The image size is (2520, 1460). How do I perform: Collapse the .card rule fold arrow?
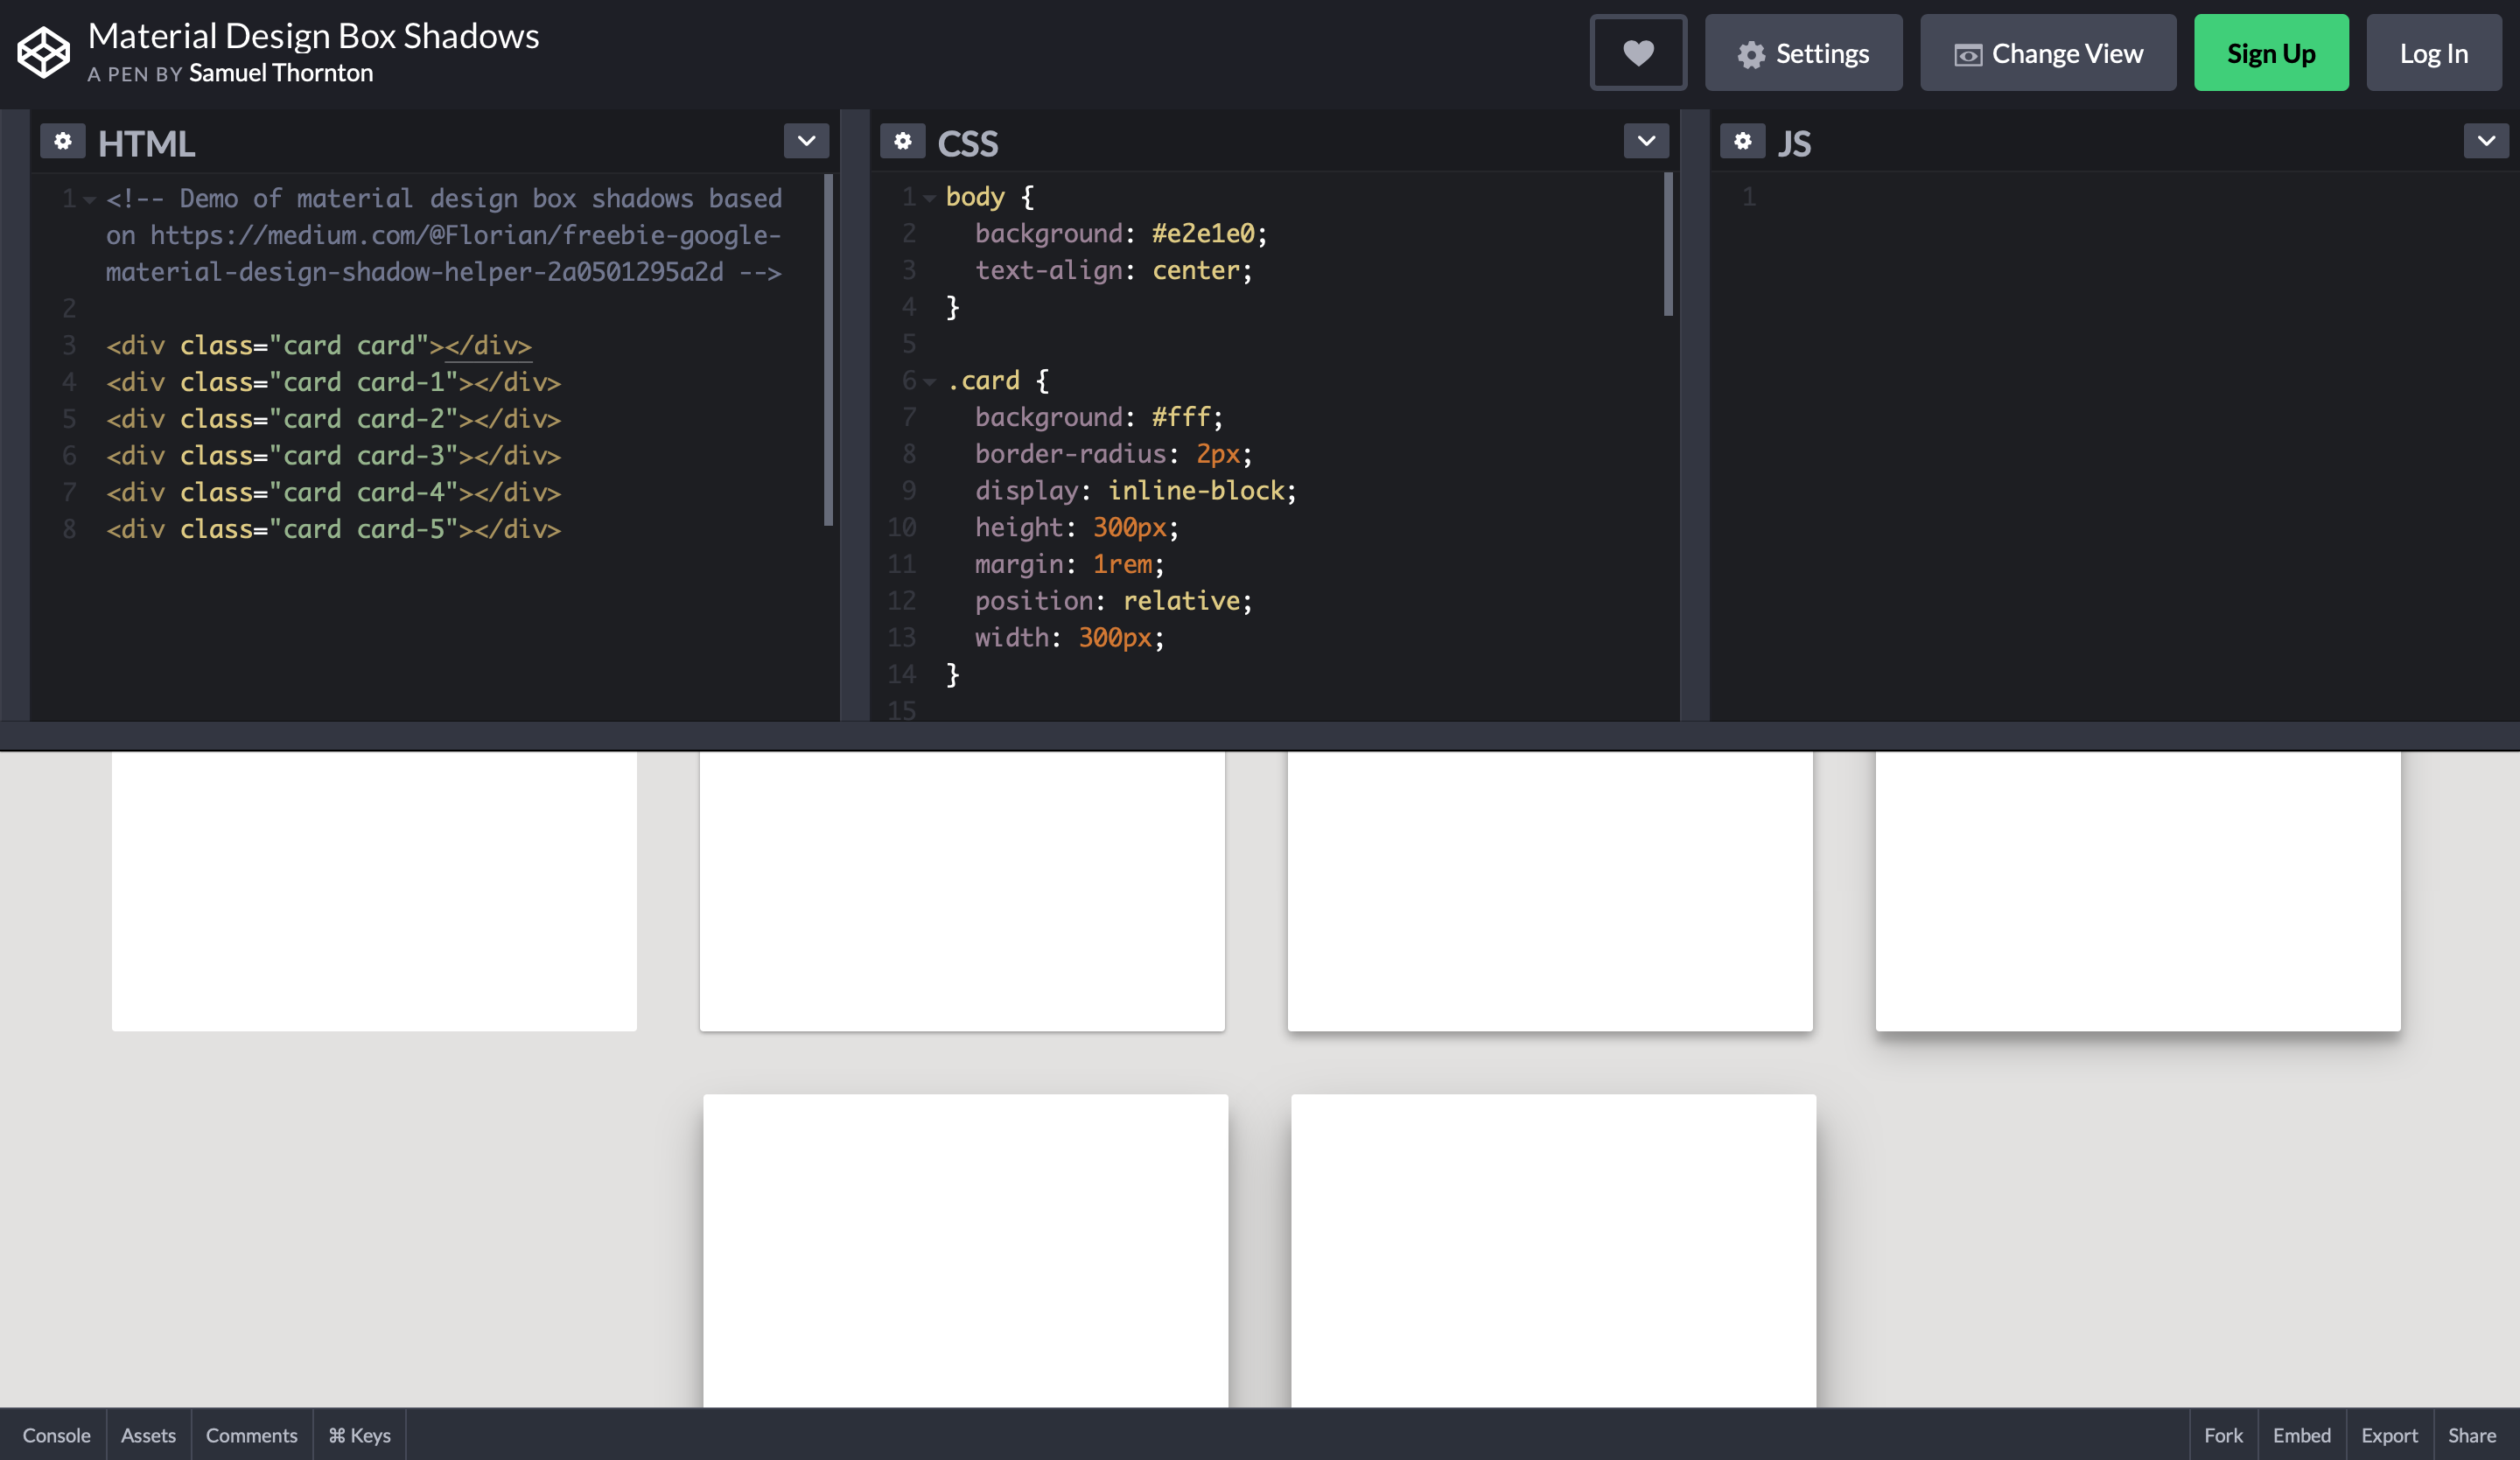click(x=930, y=381)
